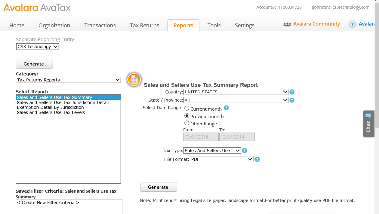Screen dimensions: 379x214
Task: Open the State / Province dropdown
Action: click(236, 100)
